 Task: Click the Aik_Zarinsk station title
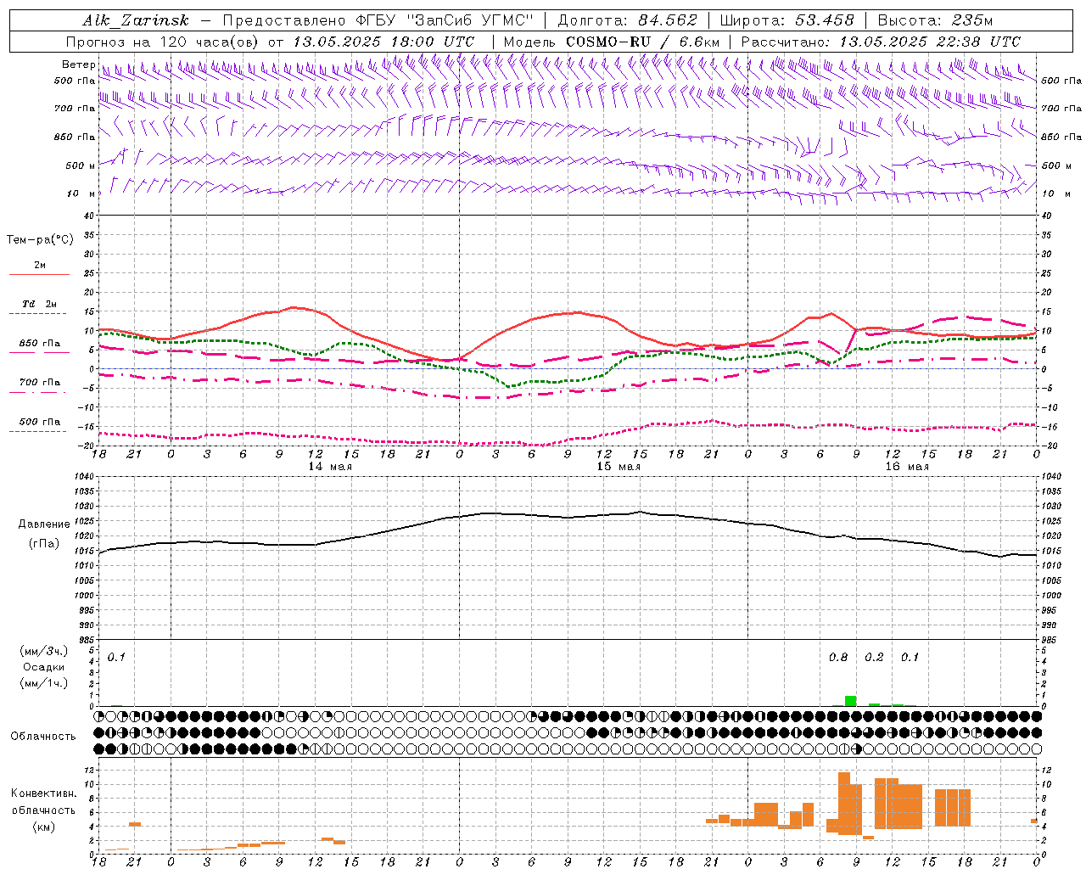tap(136, 20)
